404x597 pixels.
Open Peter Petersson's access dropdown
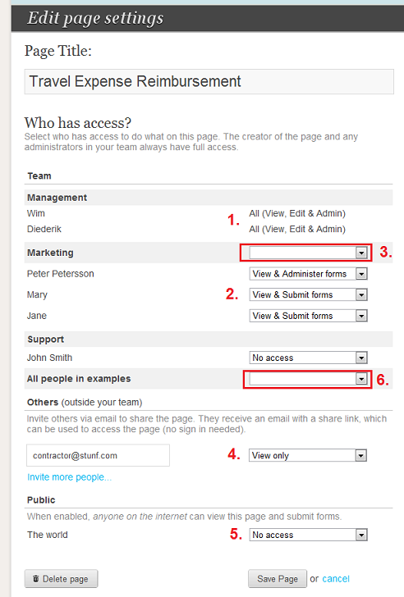point(308,274)
